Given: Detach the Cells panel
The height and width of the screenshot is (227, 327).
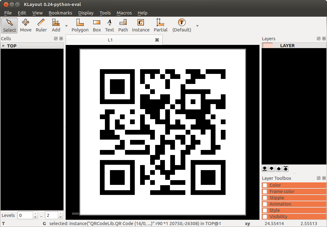Looking at the screenshot, I should (56, 38).
